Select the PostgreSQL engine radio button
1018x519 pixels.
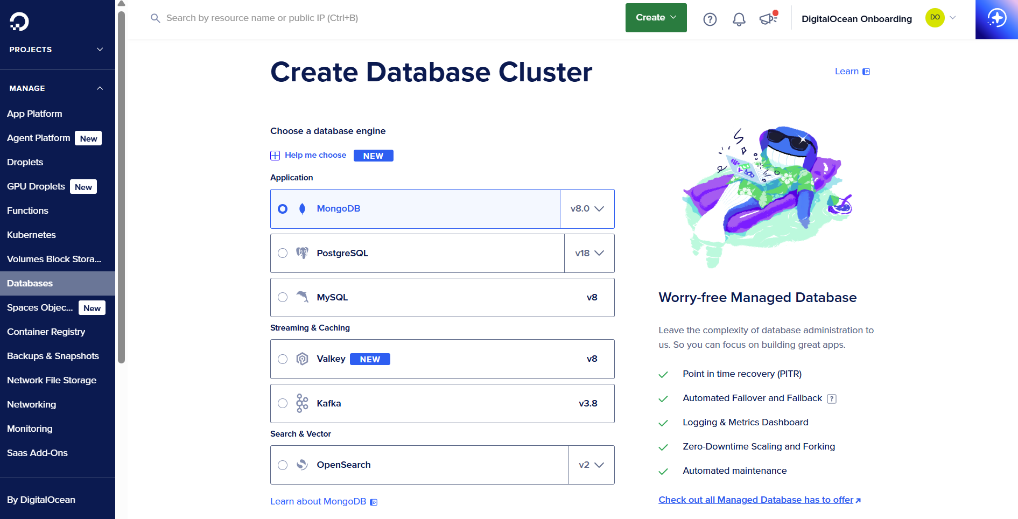(283, 253)
